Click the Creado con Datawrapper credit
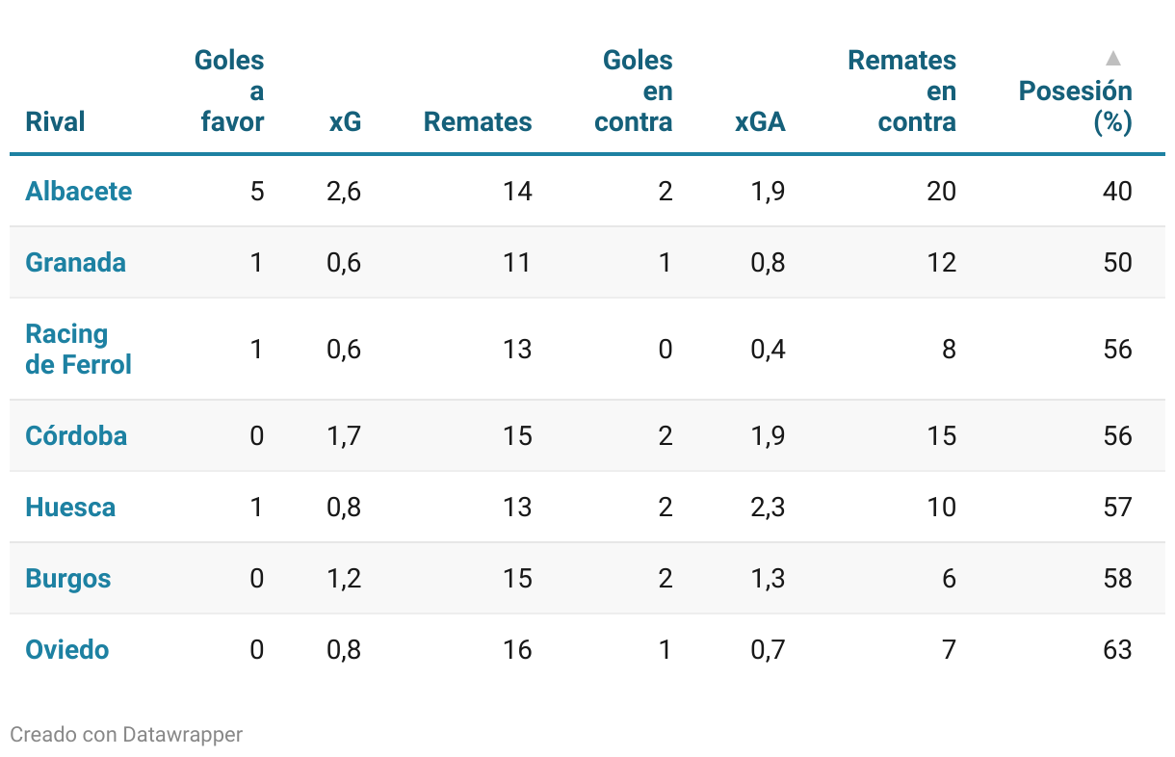 pyautogui.click(x=126, y=735)
